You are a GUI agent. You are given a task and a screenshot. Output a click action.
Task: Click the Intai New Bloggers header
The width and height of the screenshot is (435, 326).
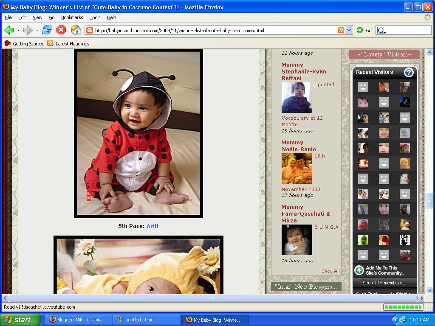[306, 287]
